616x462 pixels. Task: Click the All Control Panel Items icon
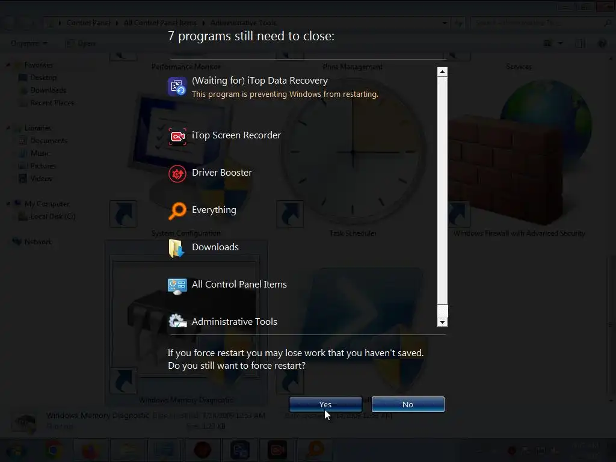177,286
